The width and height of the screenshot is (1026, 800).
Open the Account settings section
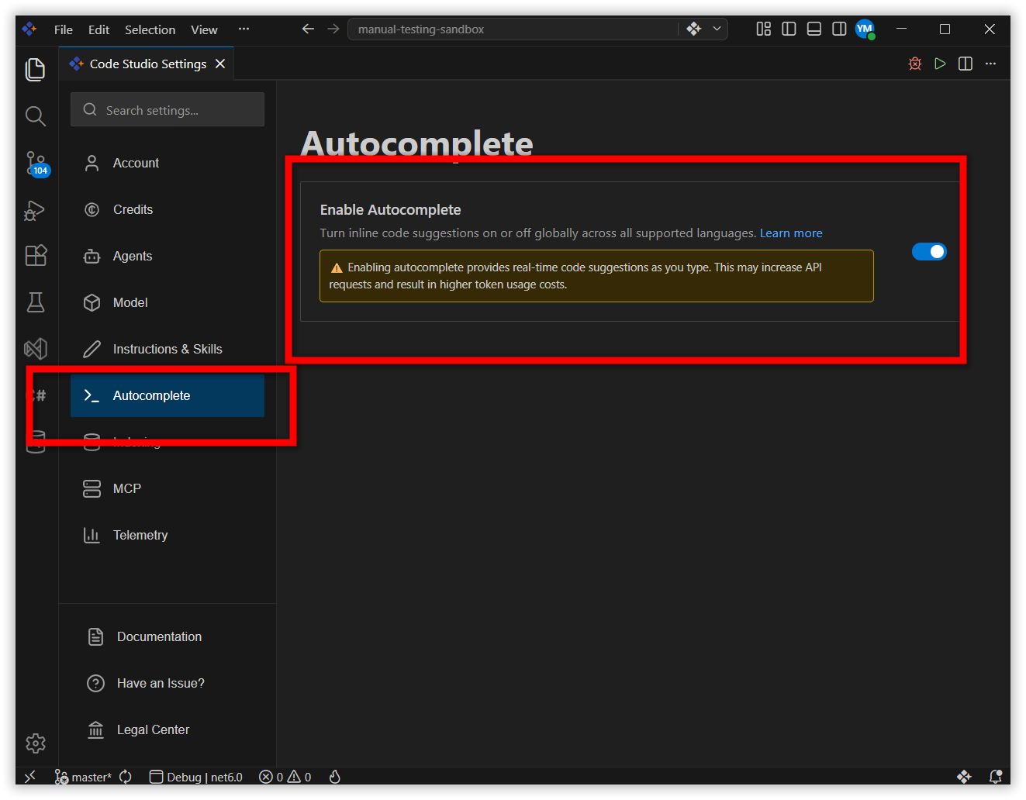click(168, 163)
